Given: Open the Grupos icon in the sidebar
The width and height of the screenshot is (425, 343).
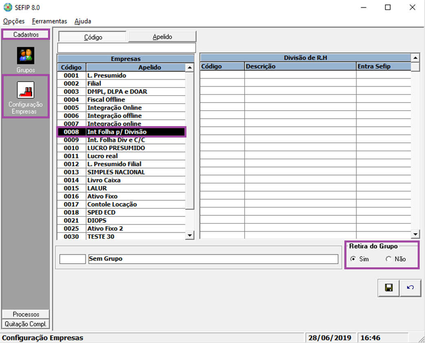Looking at the screenshot, I should coord(26,56).
